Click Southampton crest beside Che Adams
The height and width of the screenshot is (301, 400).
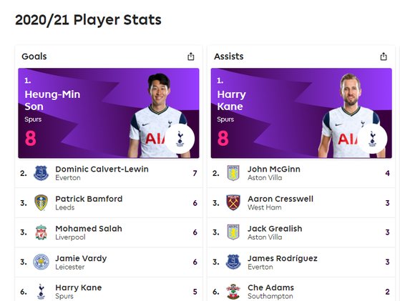pyautogui.click(x=233, y=292)
